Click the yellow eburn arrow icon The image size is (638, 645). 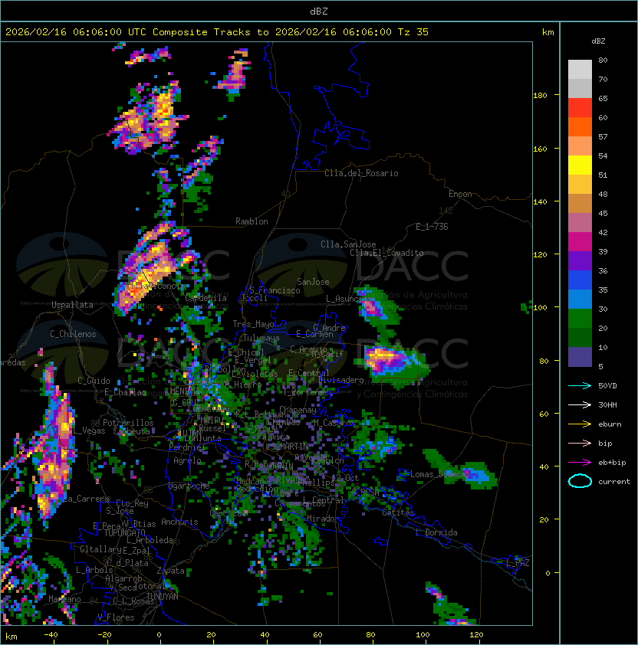580,424
